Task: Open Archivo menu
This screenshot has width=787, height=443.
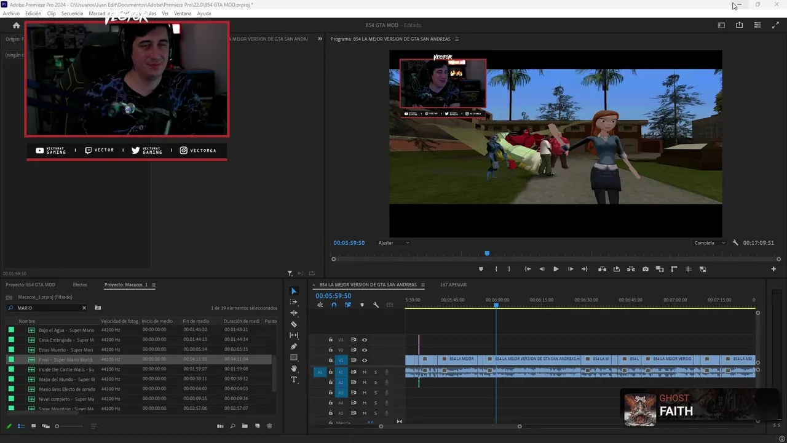Action: click(x=11, y=14)
